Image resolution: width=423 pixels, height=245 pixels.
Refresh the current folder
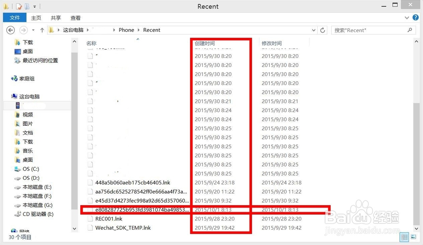click(322, 30)
